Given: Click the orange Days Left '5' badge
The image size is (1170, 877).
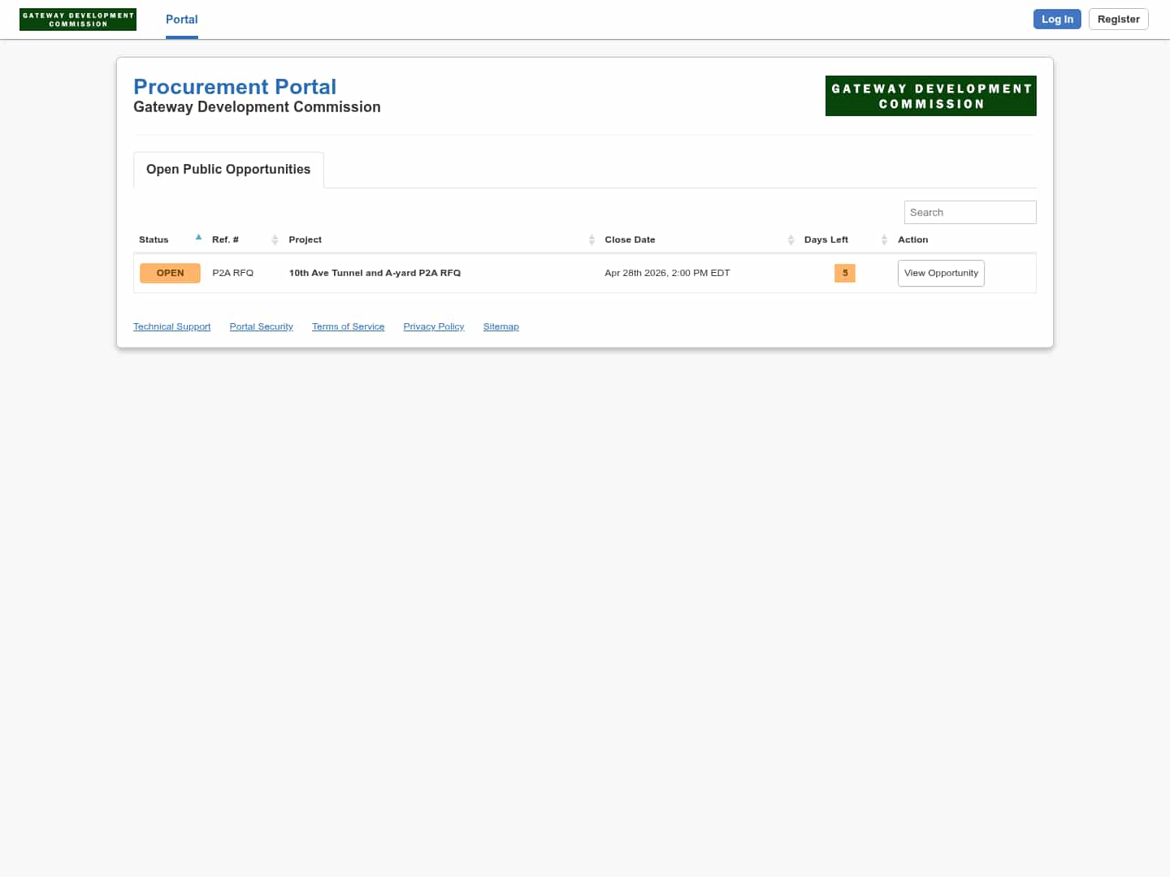Looking at the screenshot, I should pos(844,274).
